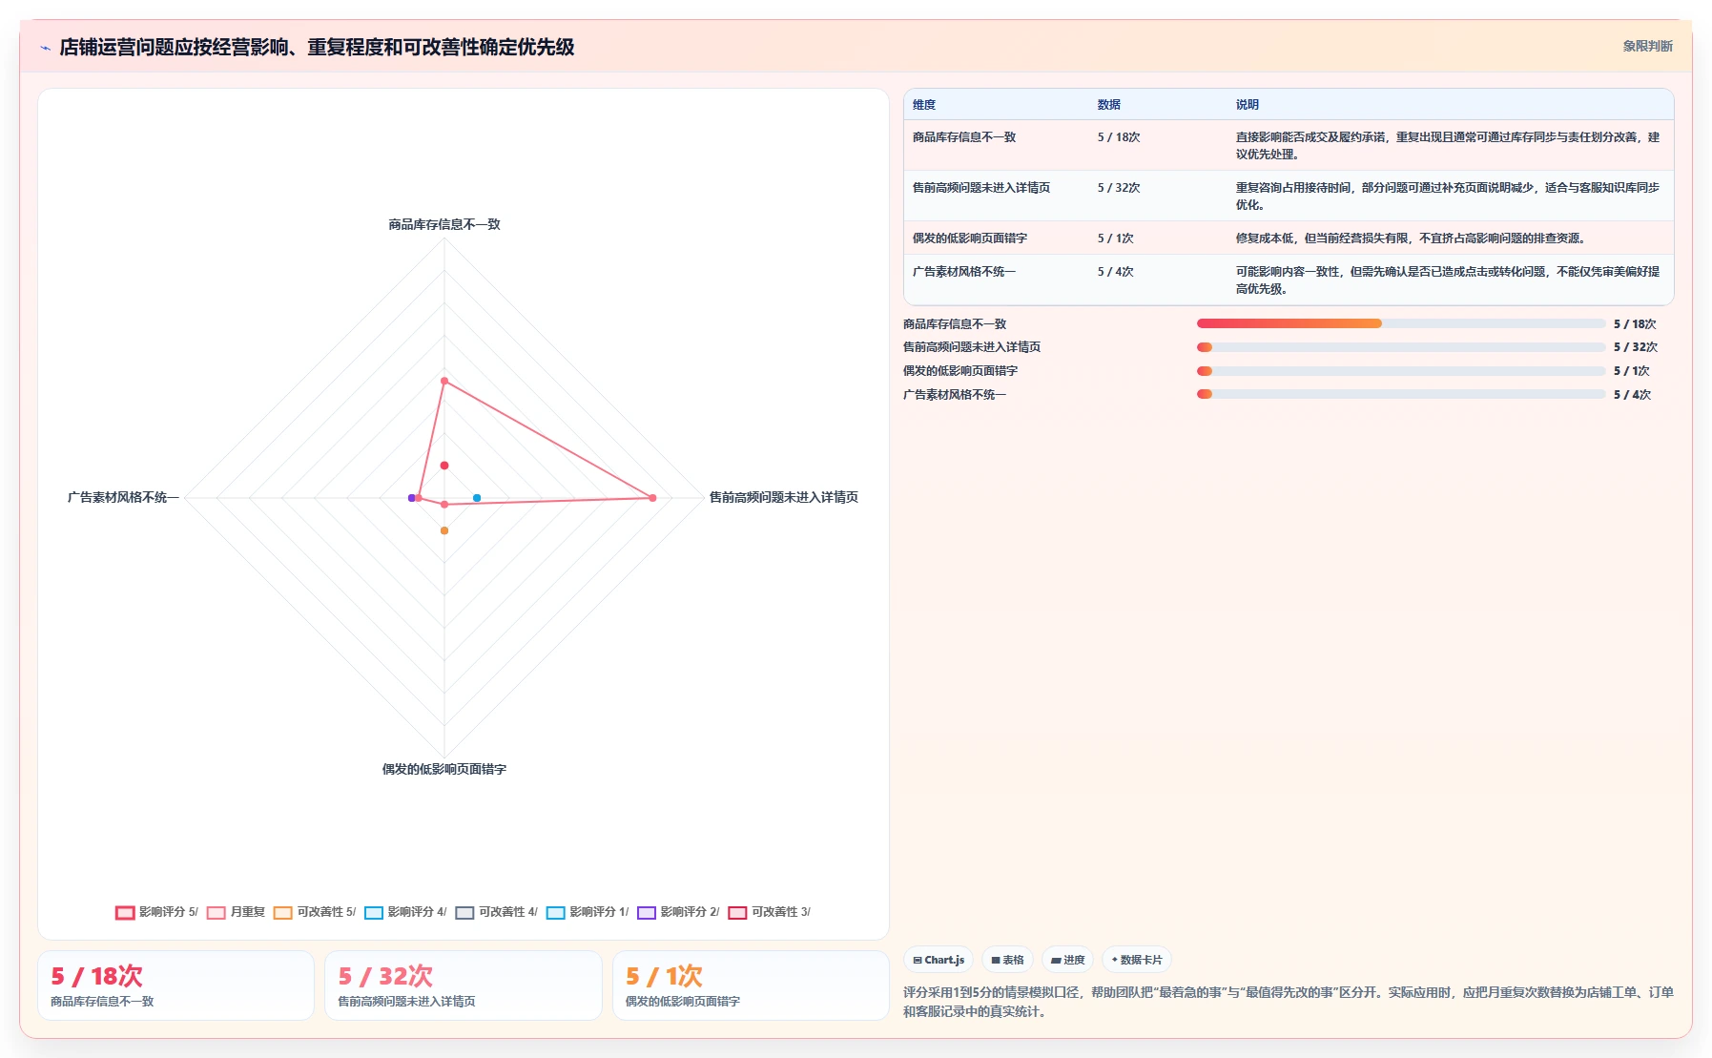The image size is (1712, 1058).
Task: Click footnote beginning 评分采用1到5分
Action: [x=1289, y=1002]
